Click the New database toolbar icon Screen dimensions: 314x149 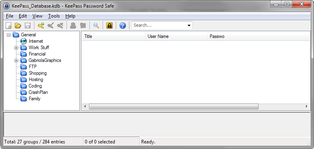tap(8, 26)
